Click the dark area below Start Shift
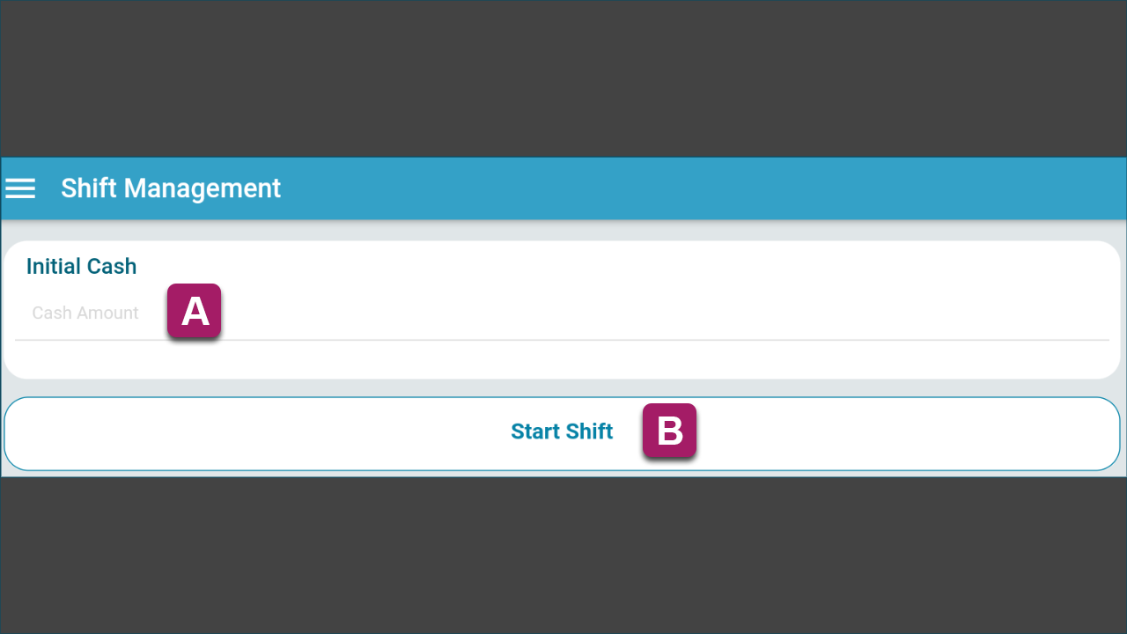 563,555
